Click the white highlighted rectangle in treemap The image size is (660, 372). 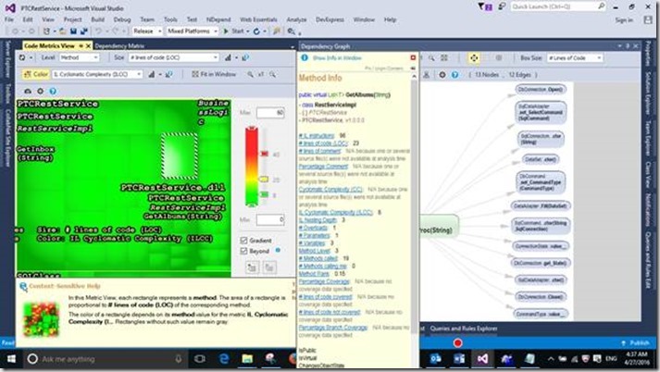pyautogui.click(x=180, y=155)
